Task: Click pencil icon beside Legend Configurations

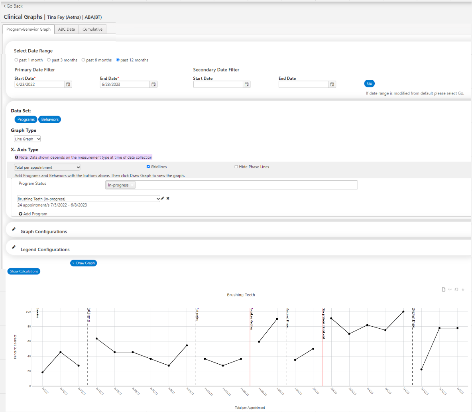Action: 14,247
